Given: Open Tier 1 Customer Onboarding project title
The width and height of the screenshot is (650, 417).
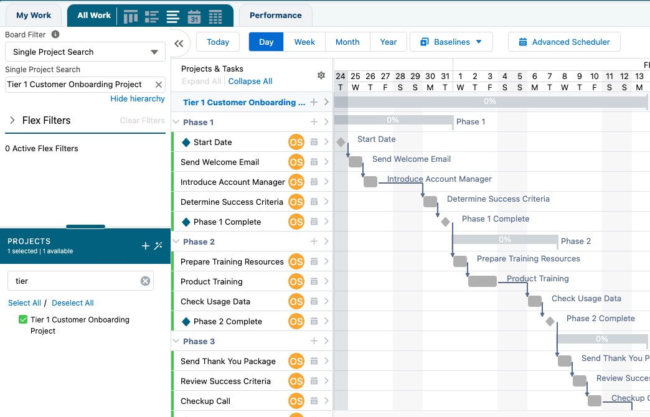Looking at the screenshot, I should [x=244, y=103].
